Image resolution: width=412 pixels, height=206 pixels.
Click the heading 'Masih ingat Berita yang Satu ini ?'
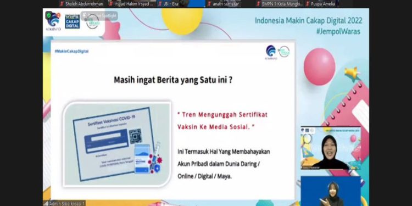173,80
